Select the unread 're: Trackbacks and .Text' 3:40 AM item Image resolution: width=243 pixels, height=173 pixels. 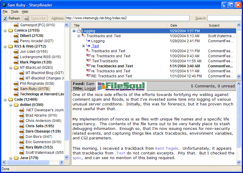point(153,66)
